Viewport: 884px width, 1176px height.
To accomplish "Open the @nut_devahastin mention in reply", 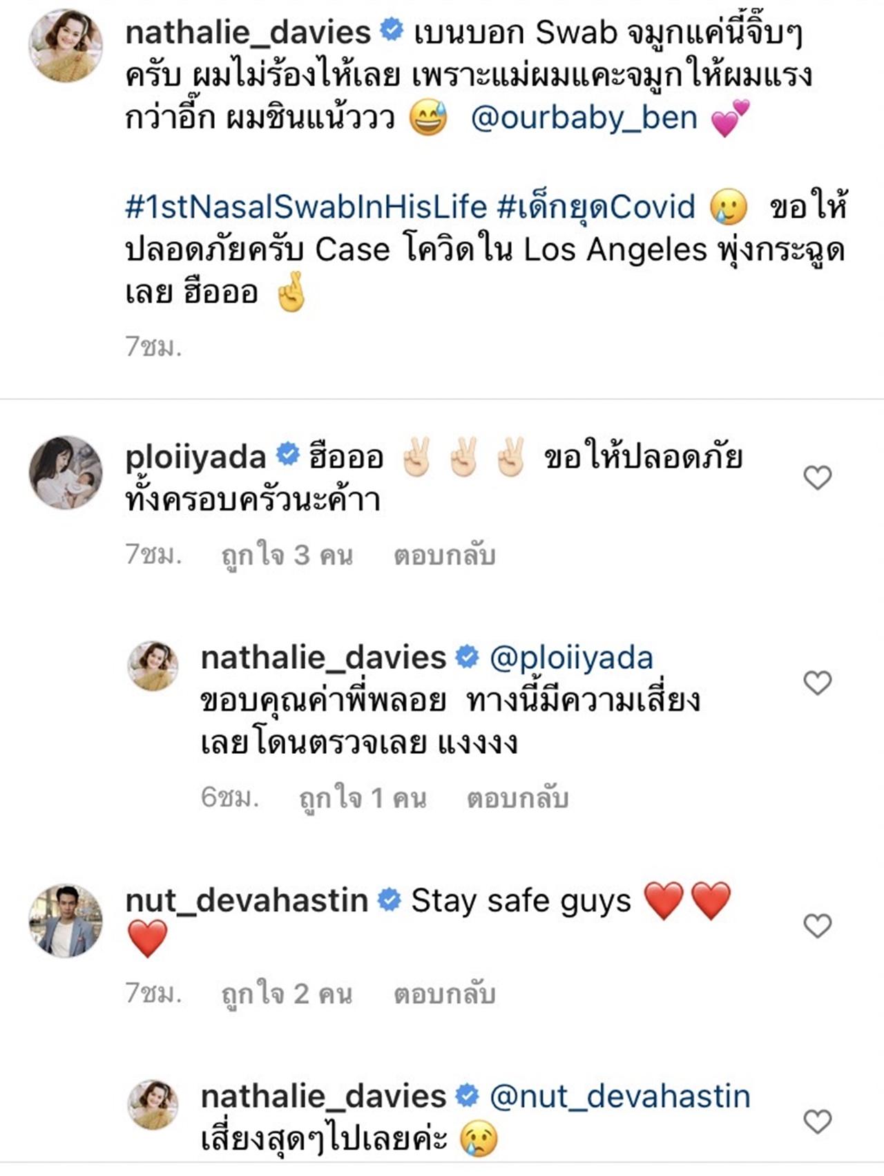I will tap(619, 1097).
